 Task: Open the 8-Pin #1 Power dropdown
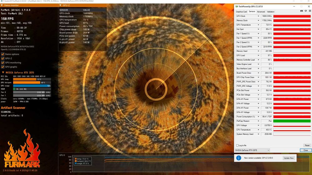click(258, 108)
